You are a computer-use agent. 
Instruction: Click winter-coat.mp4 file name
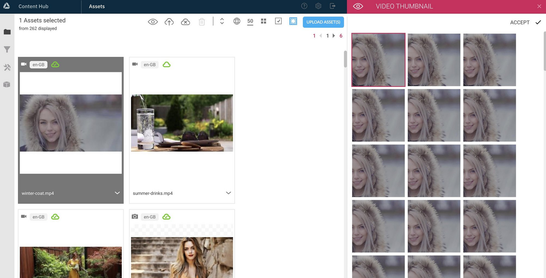pyautogui.click(x=38, y=193)
